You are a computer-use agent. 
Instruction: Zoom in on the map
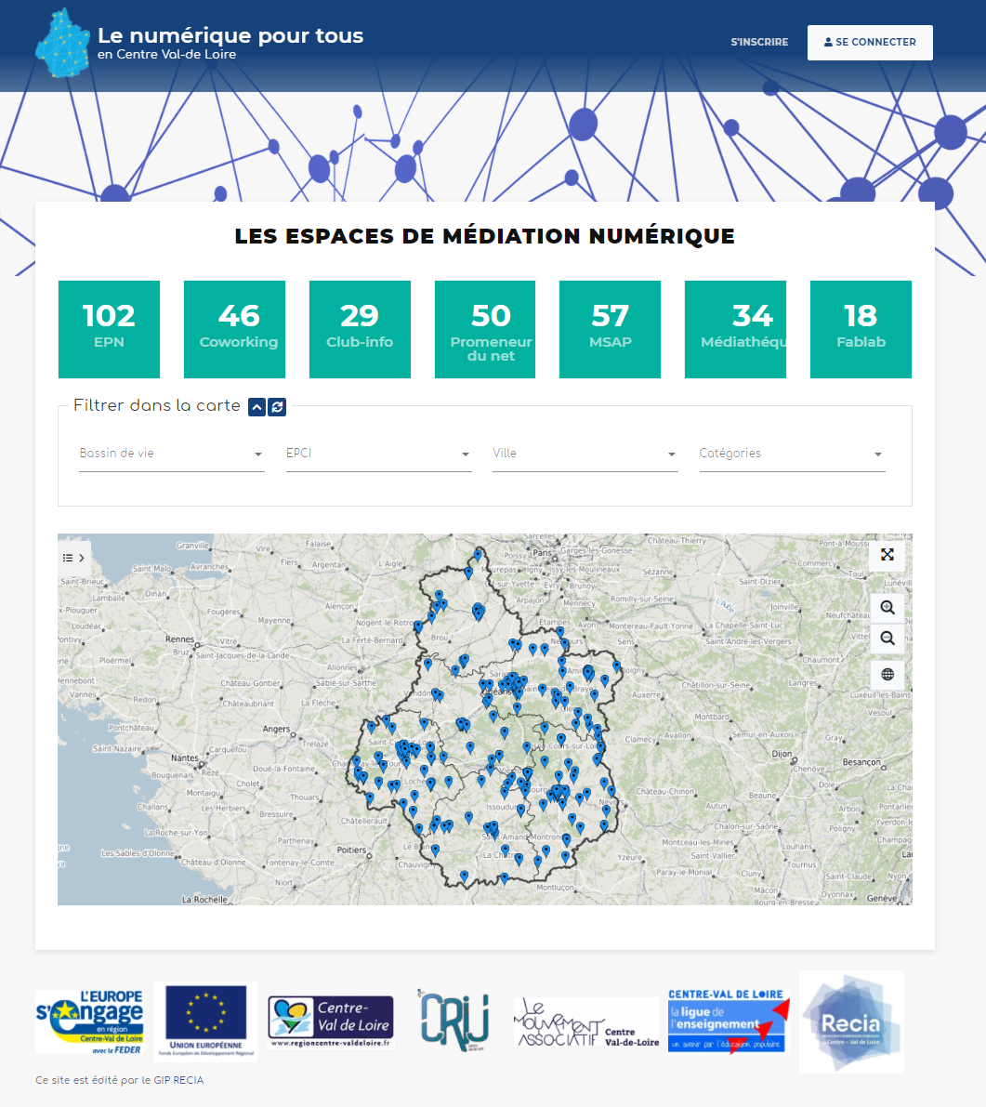(x=887, y=607)
